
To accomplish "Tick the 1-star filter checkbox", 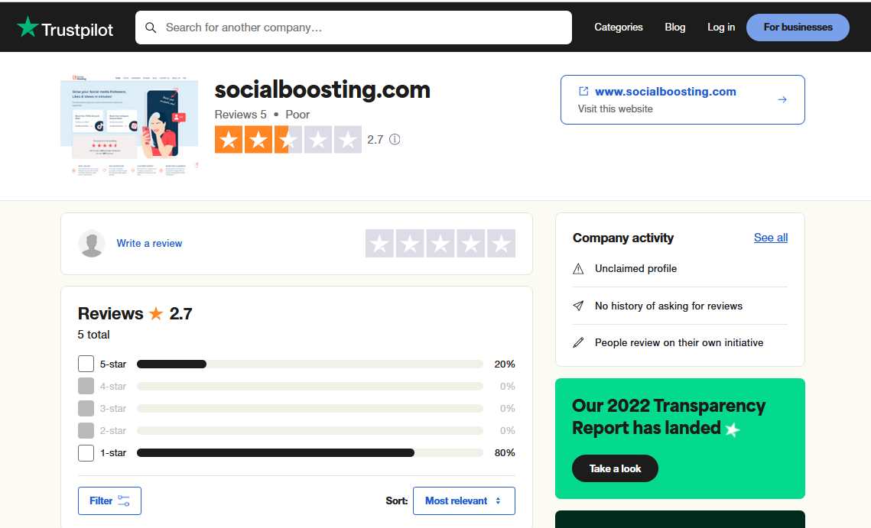I will point(86,453).
